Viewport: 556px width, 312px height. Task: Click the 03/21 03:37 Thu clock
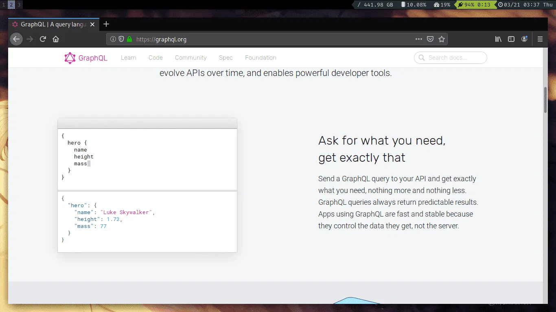pyautogui.click(x=525, y=4)
